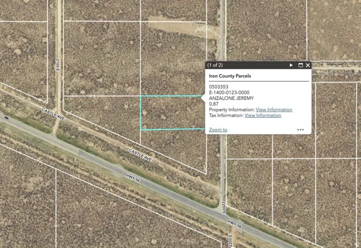This screenshot has height=248, width=361.
Task: Open Property Information View Information link
Action: point(274,110)
